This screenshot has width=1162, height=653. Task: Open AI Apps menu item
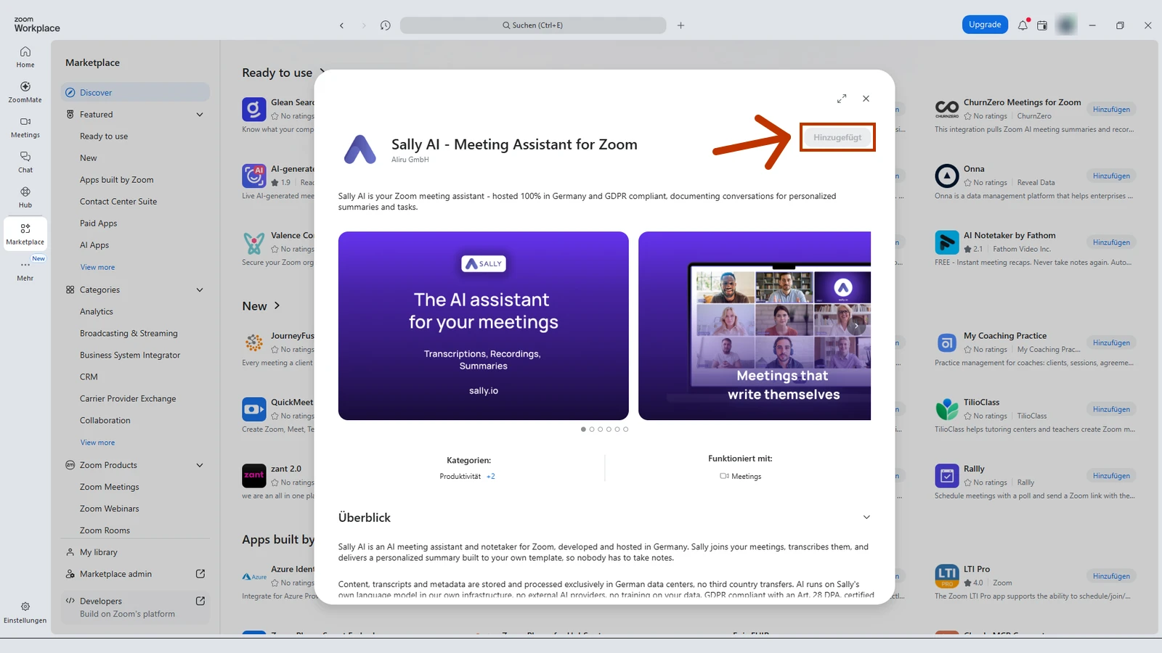point(94,245)
